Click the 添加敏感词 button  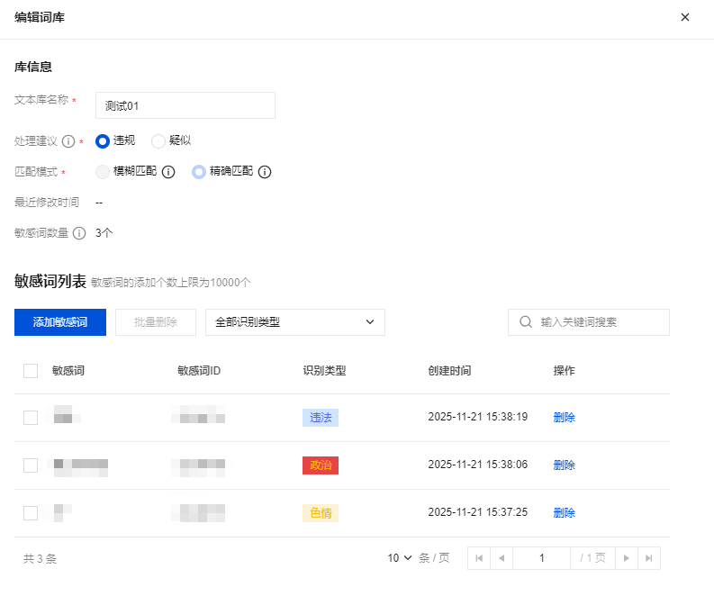60,322
